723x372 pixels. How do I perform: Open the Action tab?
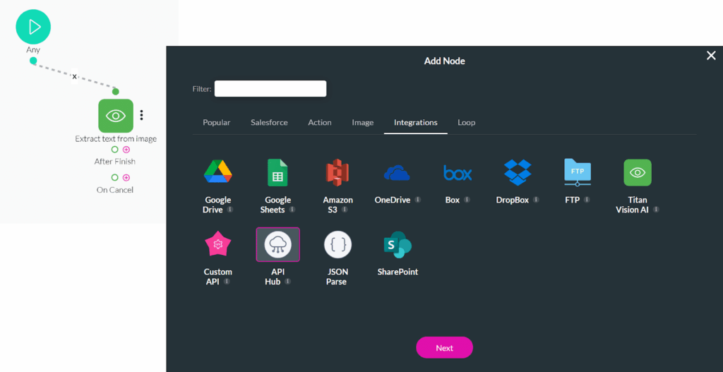pos(320,123)
